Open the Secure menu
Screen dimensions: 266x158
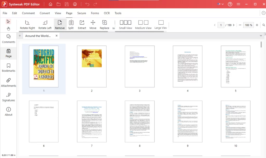click(82, 13)
